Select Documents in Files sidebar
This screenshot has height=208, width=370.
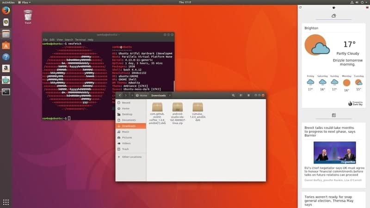(131, 120)
